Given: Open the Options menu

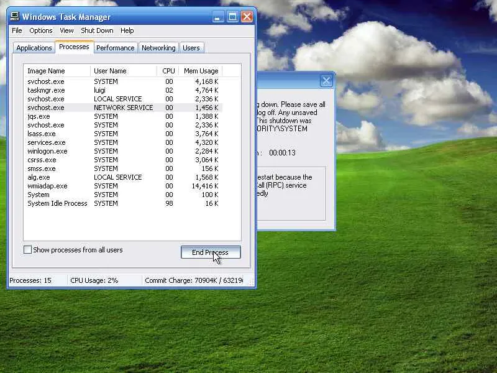Looking at the screenshot, I should (x=41, y=30).
